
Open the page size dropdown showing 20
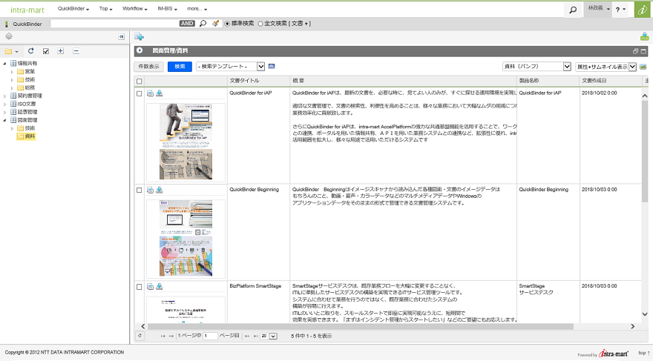pos(269,336)
